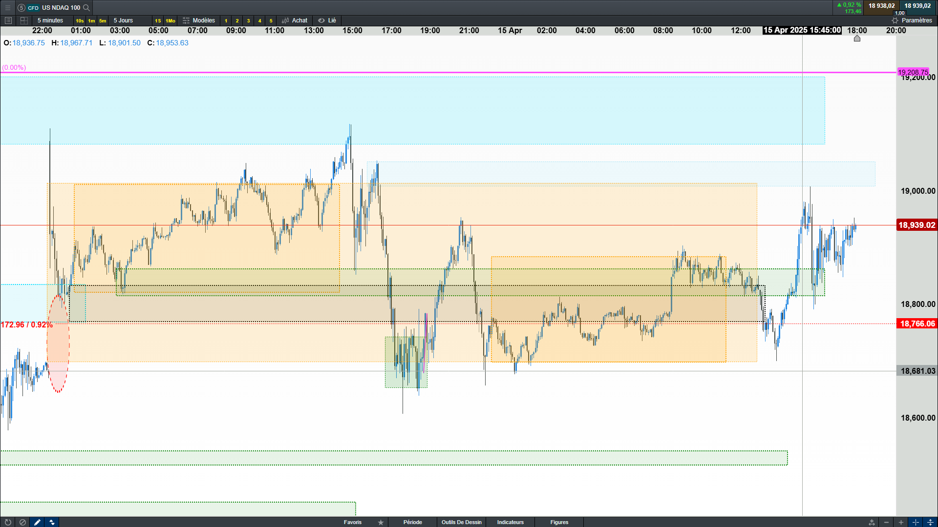
Task: Click the favorites star icon
Action: coord(381,522)
